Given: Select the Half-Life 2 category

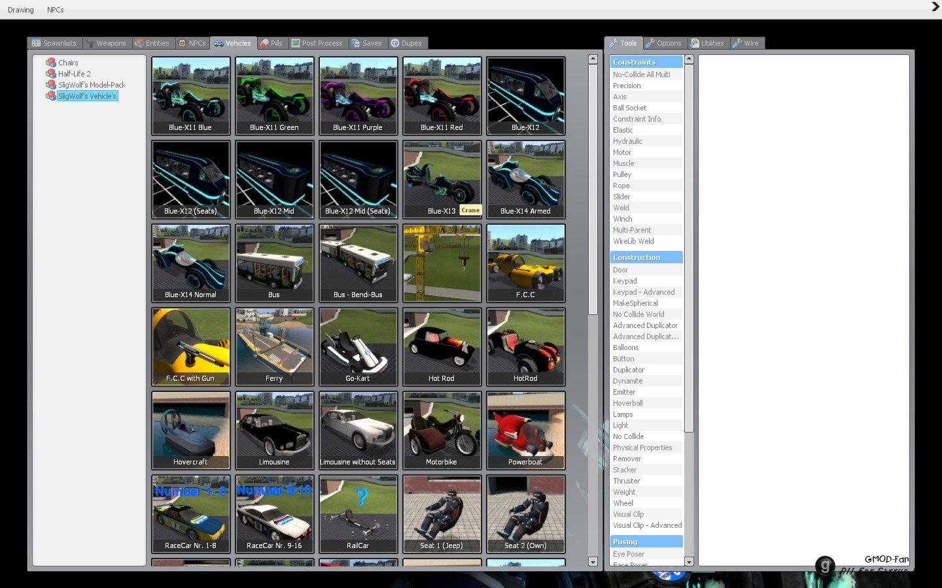Looking at the screenshot, I should (x=75, y=74).
